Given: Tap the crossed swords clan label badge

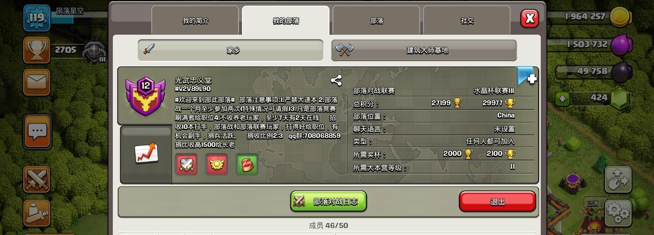Looking at the screenshot, I should pyautogui.click(x=186, y=164).
